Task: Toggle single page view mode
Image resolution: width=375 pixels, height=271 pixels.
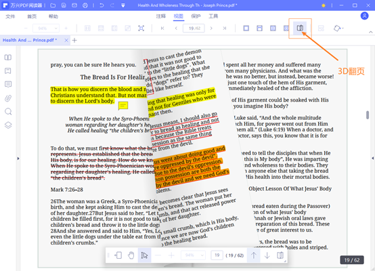Action: (x=246, y=28)
